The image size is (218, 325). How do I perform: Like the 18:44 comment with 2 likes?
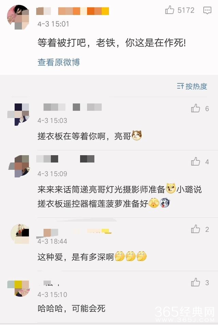[x=196, y=229]
